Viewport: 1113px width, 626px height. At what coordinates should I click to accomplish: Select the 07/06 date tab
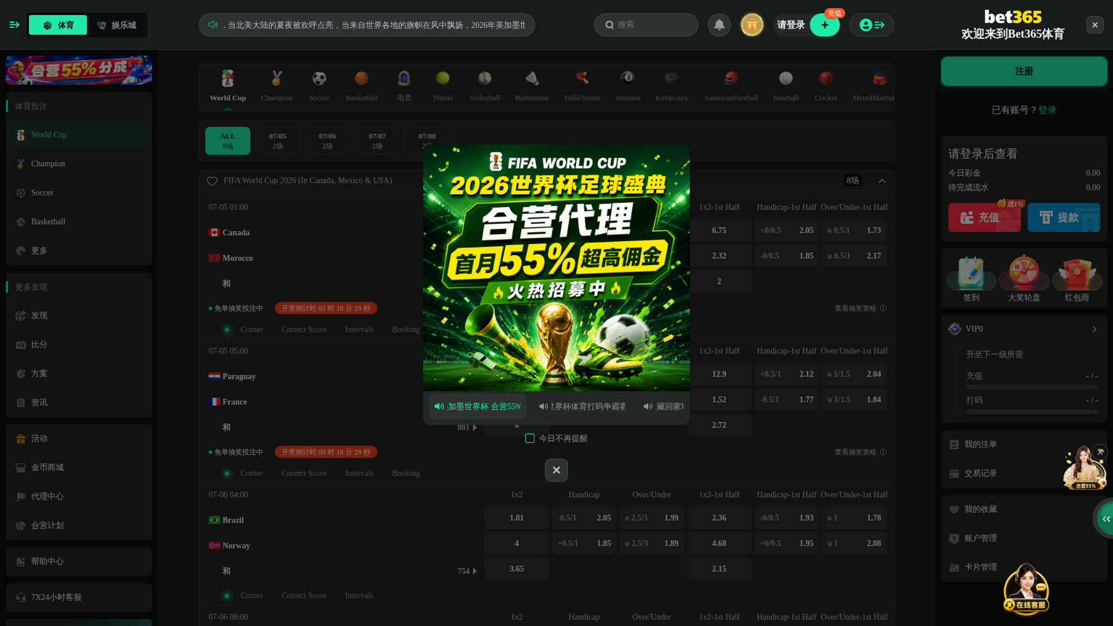coord(328,141)
